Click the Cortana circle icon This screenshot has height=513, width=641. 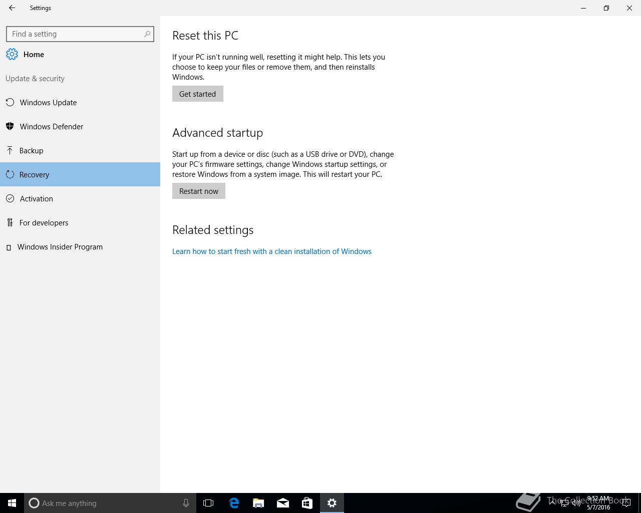coord(34,503)
